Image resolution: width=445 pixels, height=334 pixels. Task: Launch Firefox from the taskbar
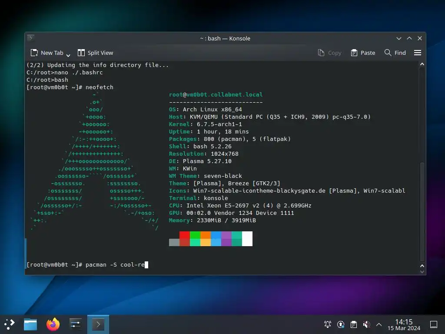pos(53,324)
